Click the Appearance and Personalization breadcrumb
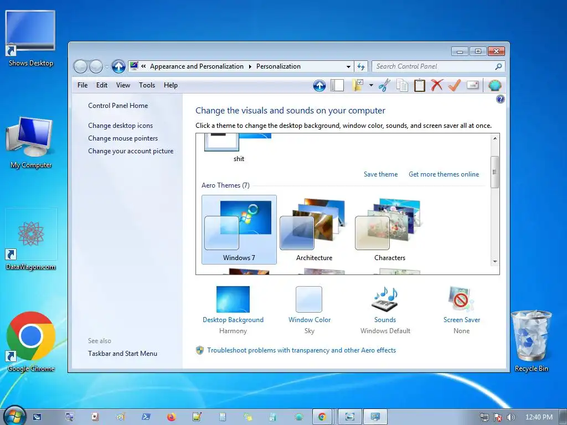Screen dimensions: 567x425 click(197, 66)
